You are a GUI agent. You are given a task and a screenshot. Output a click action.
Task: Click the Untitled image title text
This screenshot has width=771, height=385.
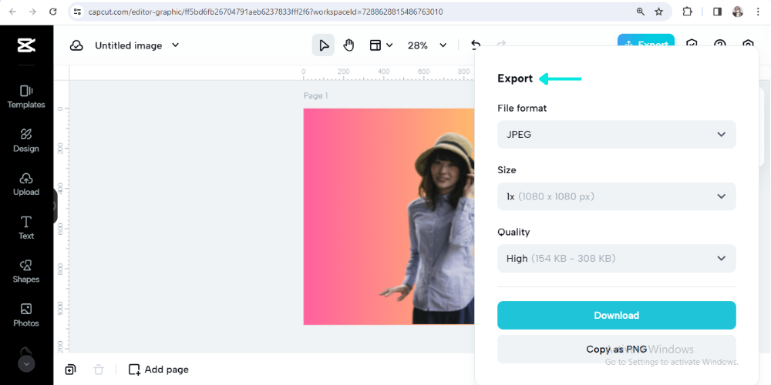[128, 45]
